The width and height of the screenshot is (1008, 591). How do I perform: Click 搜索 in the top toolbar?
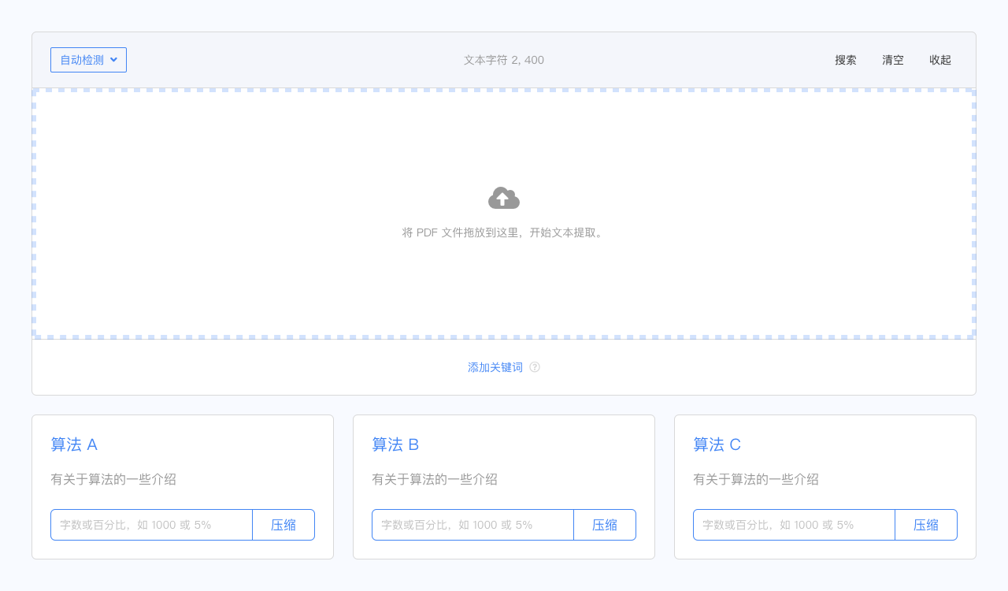click(x=846, y=60)
